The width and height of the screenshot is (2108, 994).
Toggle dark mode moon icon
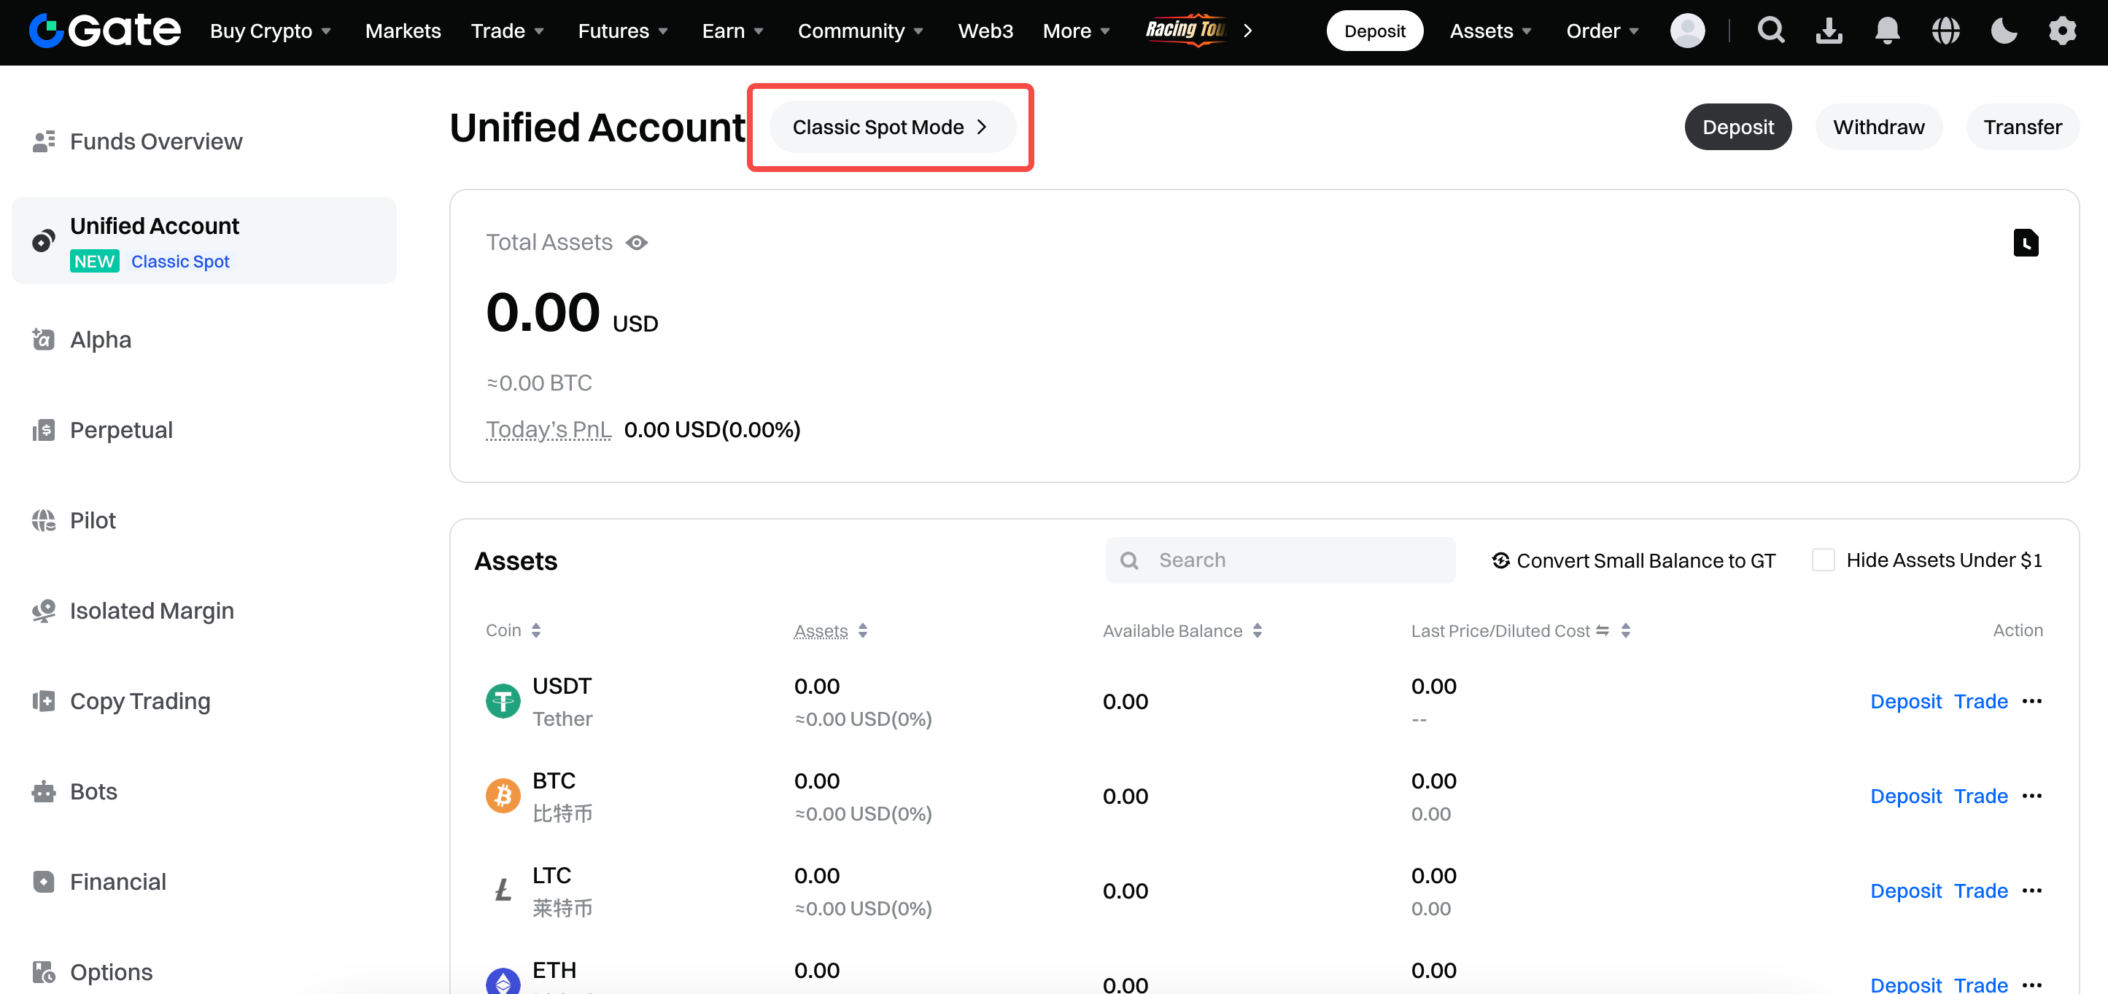(x=2003, y=31)
